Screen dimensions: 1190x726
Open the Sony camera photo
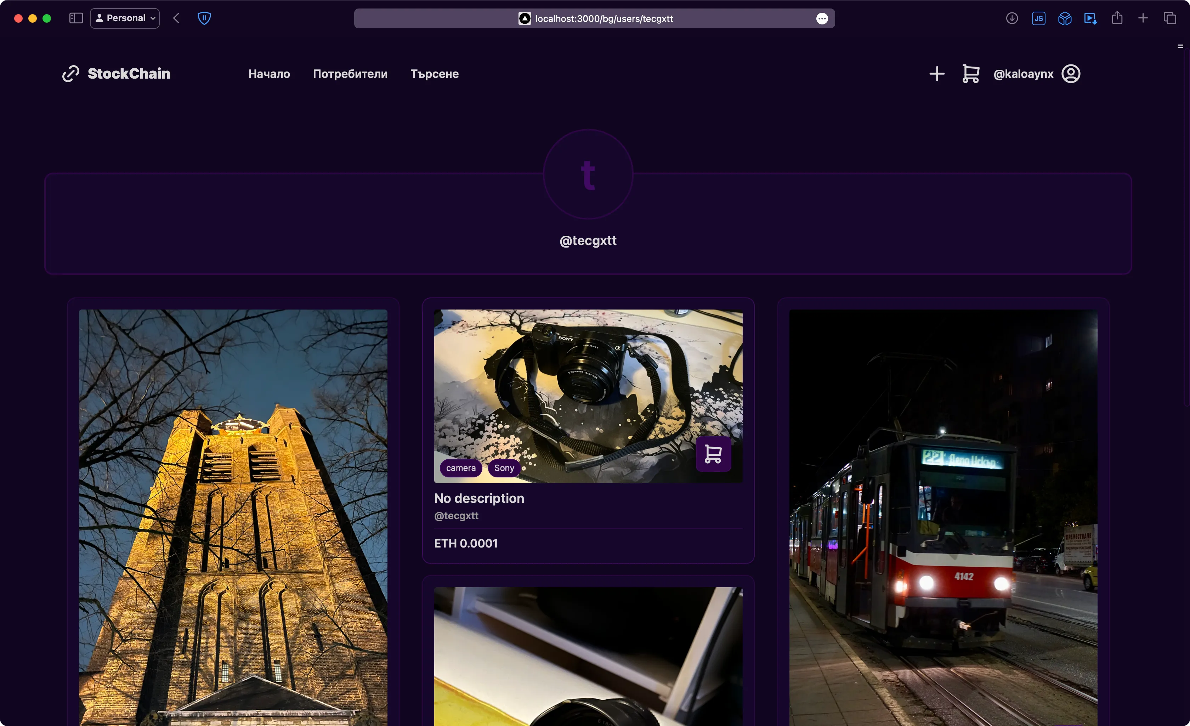(588, 396)
